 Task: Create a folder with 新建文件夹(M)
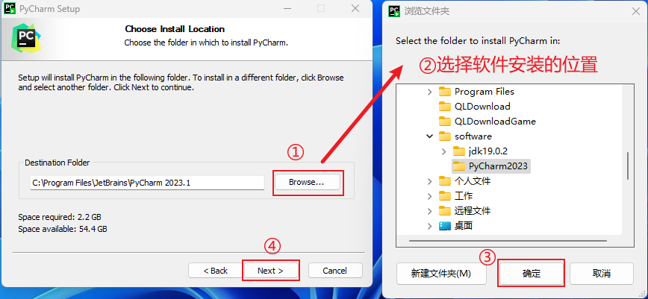coord(441,274)
